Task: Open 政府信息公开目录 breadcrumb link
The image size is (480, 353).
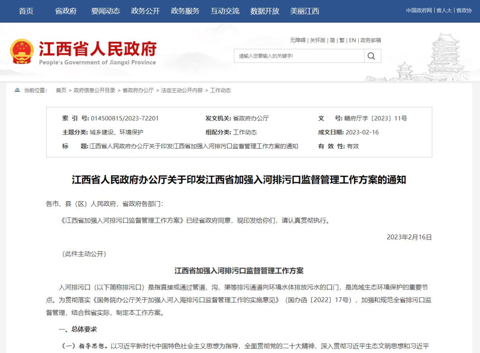Action: 94,90
